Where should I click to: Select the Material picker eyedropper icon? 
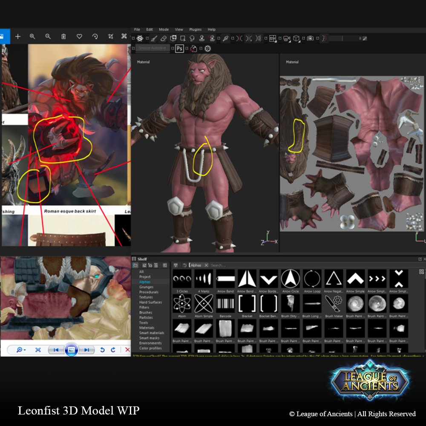[x=225, y=39]
